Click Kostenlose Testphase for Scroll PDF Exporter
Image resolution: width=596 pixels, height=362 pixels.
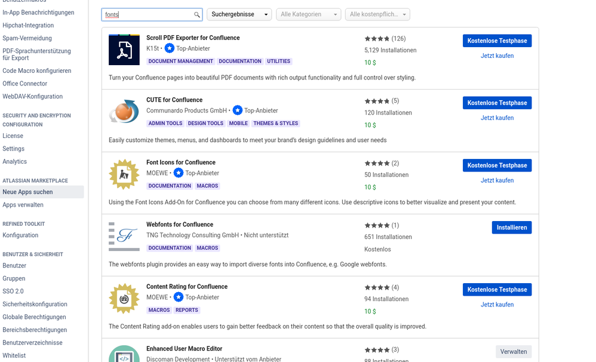pyautogui.click(x=497, y=41)
